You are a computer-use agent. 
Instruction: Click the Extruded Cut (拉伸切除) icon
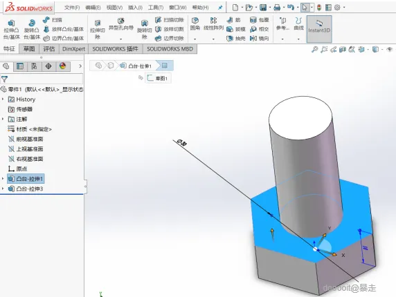coord(98,29)
